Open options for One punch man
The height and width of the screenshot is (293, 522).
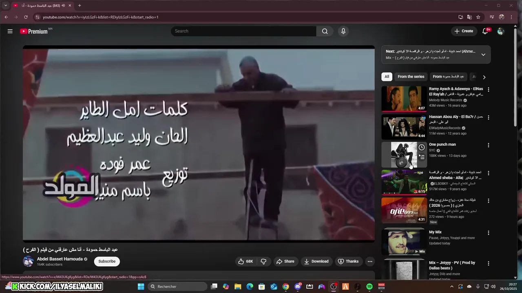point(488,145)
